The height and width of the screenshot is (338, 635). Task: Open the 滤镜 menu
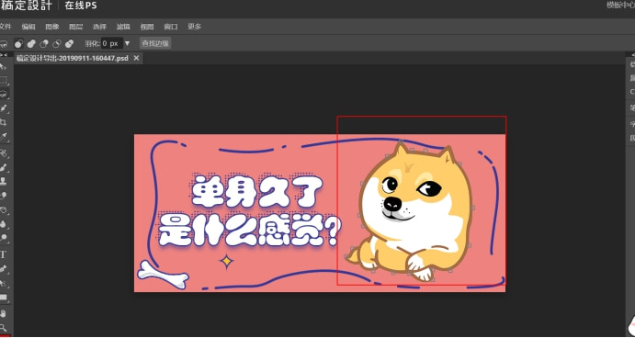[x=123, y=27]
